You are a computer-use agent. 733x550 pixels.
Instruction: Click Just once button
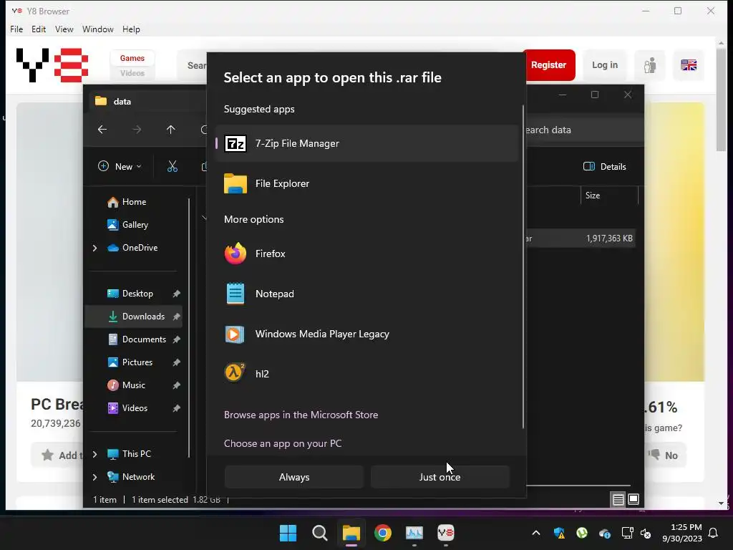[x=440, y=477]
